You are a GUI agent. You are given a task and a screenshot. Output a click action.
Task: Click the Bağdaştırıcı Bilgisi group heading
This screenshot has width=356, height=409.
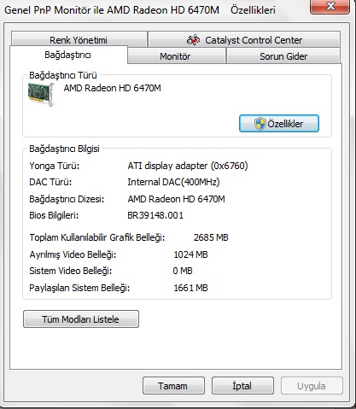[x=64, y=149]
